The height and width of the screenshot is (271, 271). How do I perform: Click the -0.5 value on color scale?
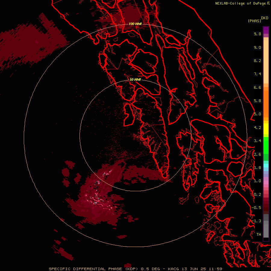click(x=256, y=207)
